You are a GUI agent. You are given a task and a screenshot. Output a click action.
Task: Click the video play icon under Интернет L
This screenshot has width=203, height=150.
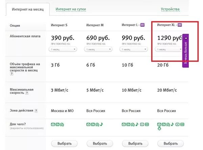coord(142,124)
